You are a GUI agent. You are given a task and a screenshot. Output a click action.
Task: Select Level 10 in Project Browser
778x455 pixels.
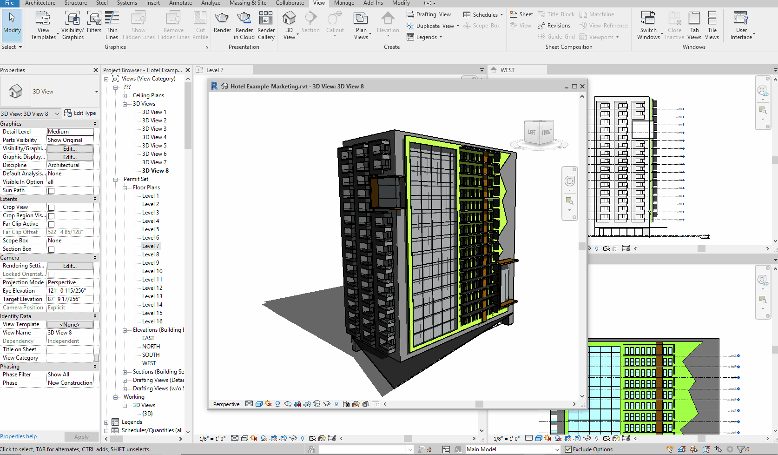pyautogui.click(x=152, y=271)
